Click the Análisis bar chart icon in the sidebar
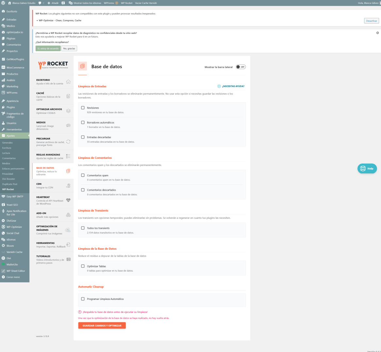The width and height of the screenshot is (381, 352). tap(3, 80)
